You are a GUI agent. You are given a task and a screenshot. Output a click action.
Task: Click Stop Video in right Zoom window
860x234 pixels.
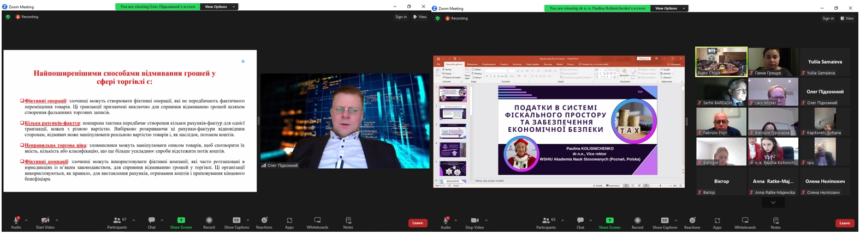[475, 223]
